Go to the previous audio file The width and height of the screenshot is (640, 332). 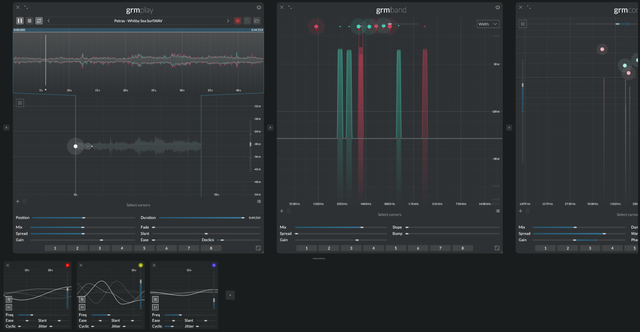[49, 21]
